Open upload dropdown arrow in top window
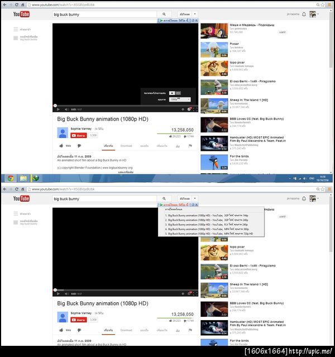Image resolution: width=335 pixels, height=357 pixels. (195, 14)
